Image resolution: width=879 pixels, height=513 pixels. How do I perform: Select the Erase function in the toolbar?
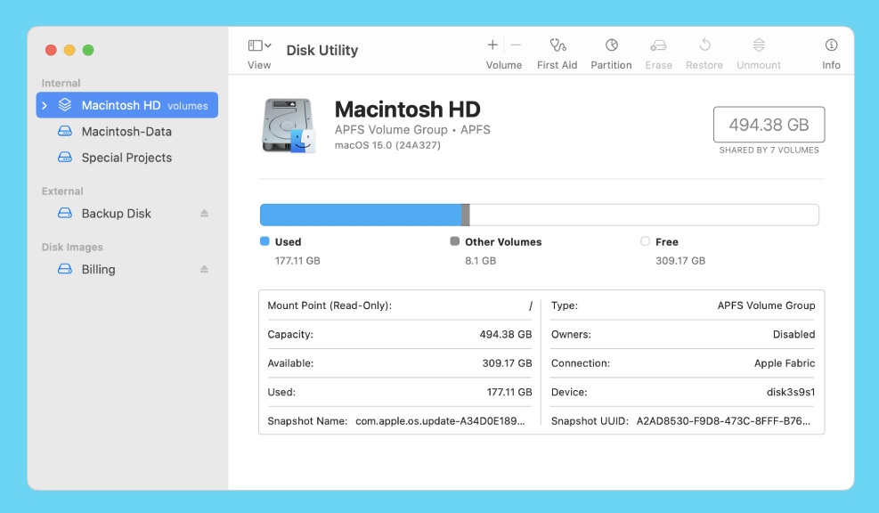[658, 51]
